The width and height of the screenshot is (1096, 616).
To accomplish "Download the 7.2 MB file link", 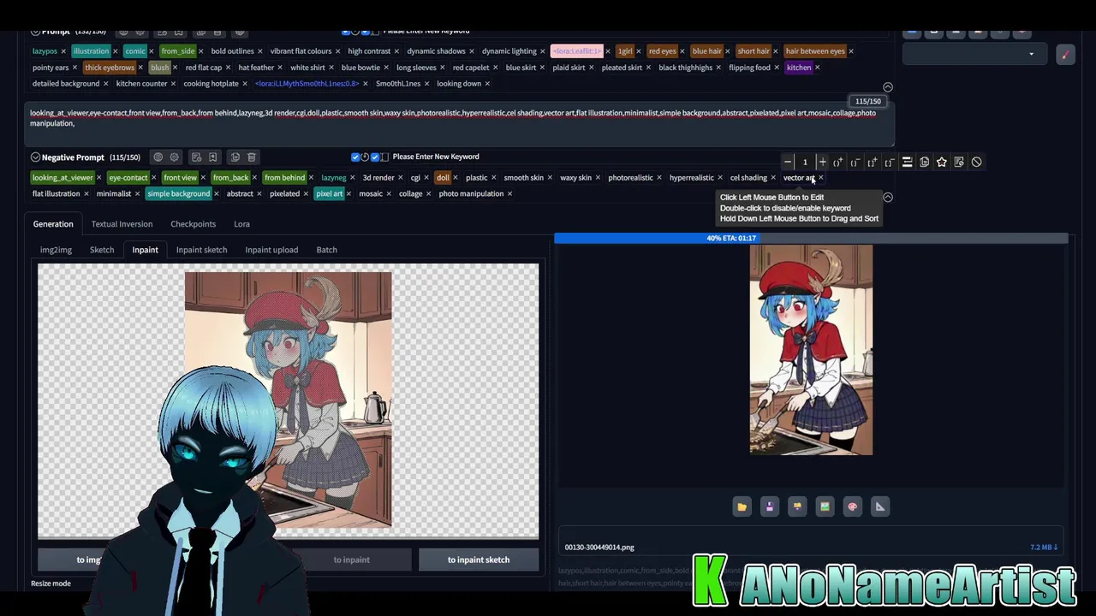I will tap(1044, 548).
